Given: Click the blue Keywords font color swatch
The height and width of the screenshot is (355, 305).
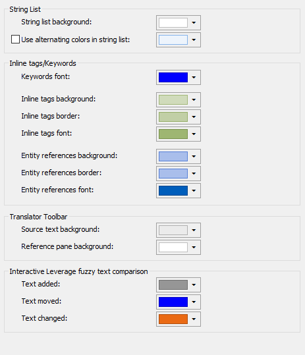Looking at the screenshot, I should (x=173, y=78).
